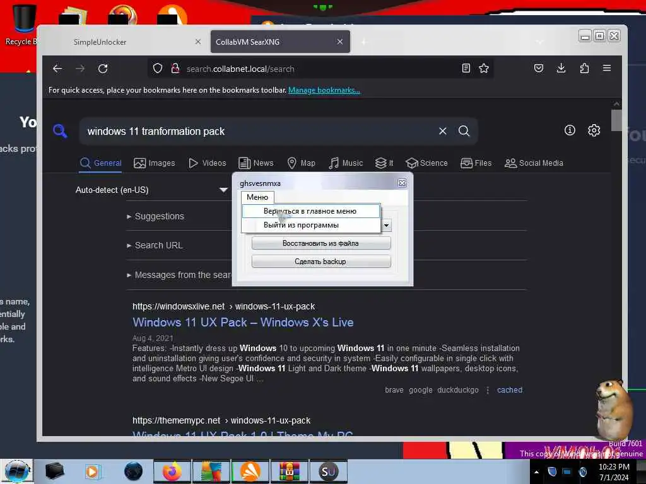Open SearXNG preferences gear
Screen dimensions: 646x484
(594, 130)
